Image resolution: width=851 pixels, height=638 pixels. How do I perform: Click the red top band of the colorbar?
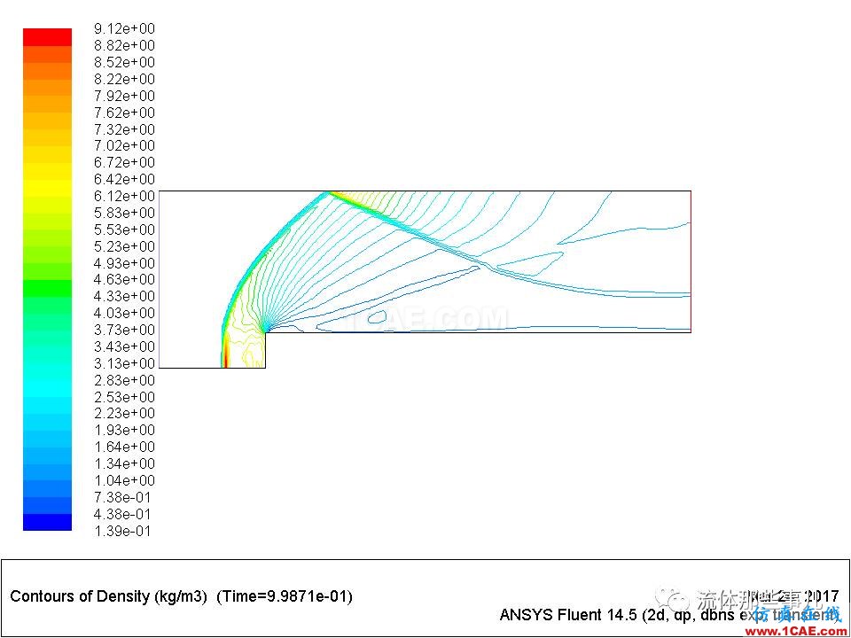click(x=47, y=37)
